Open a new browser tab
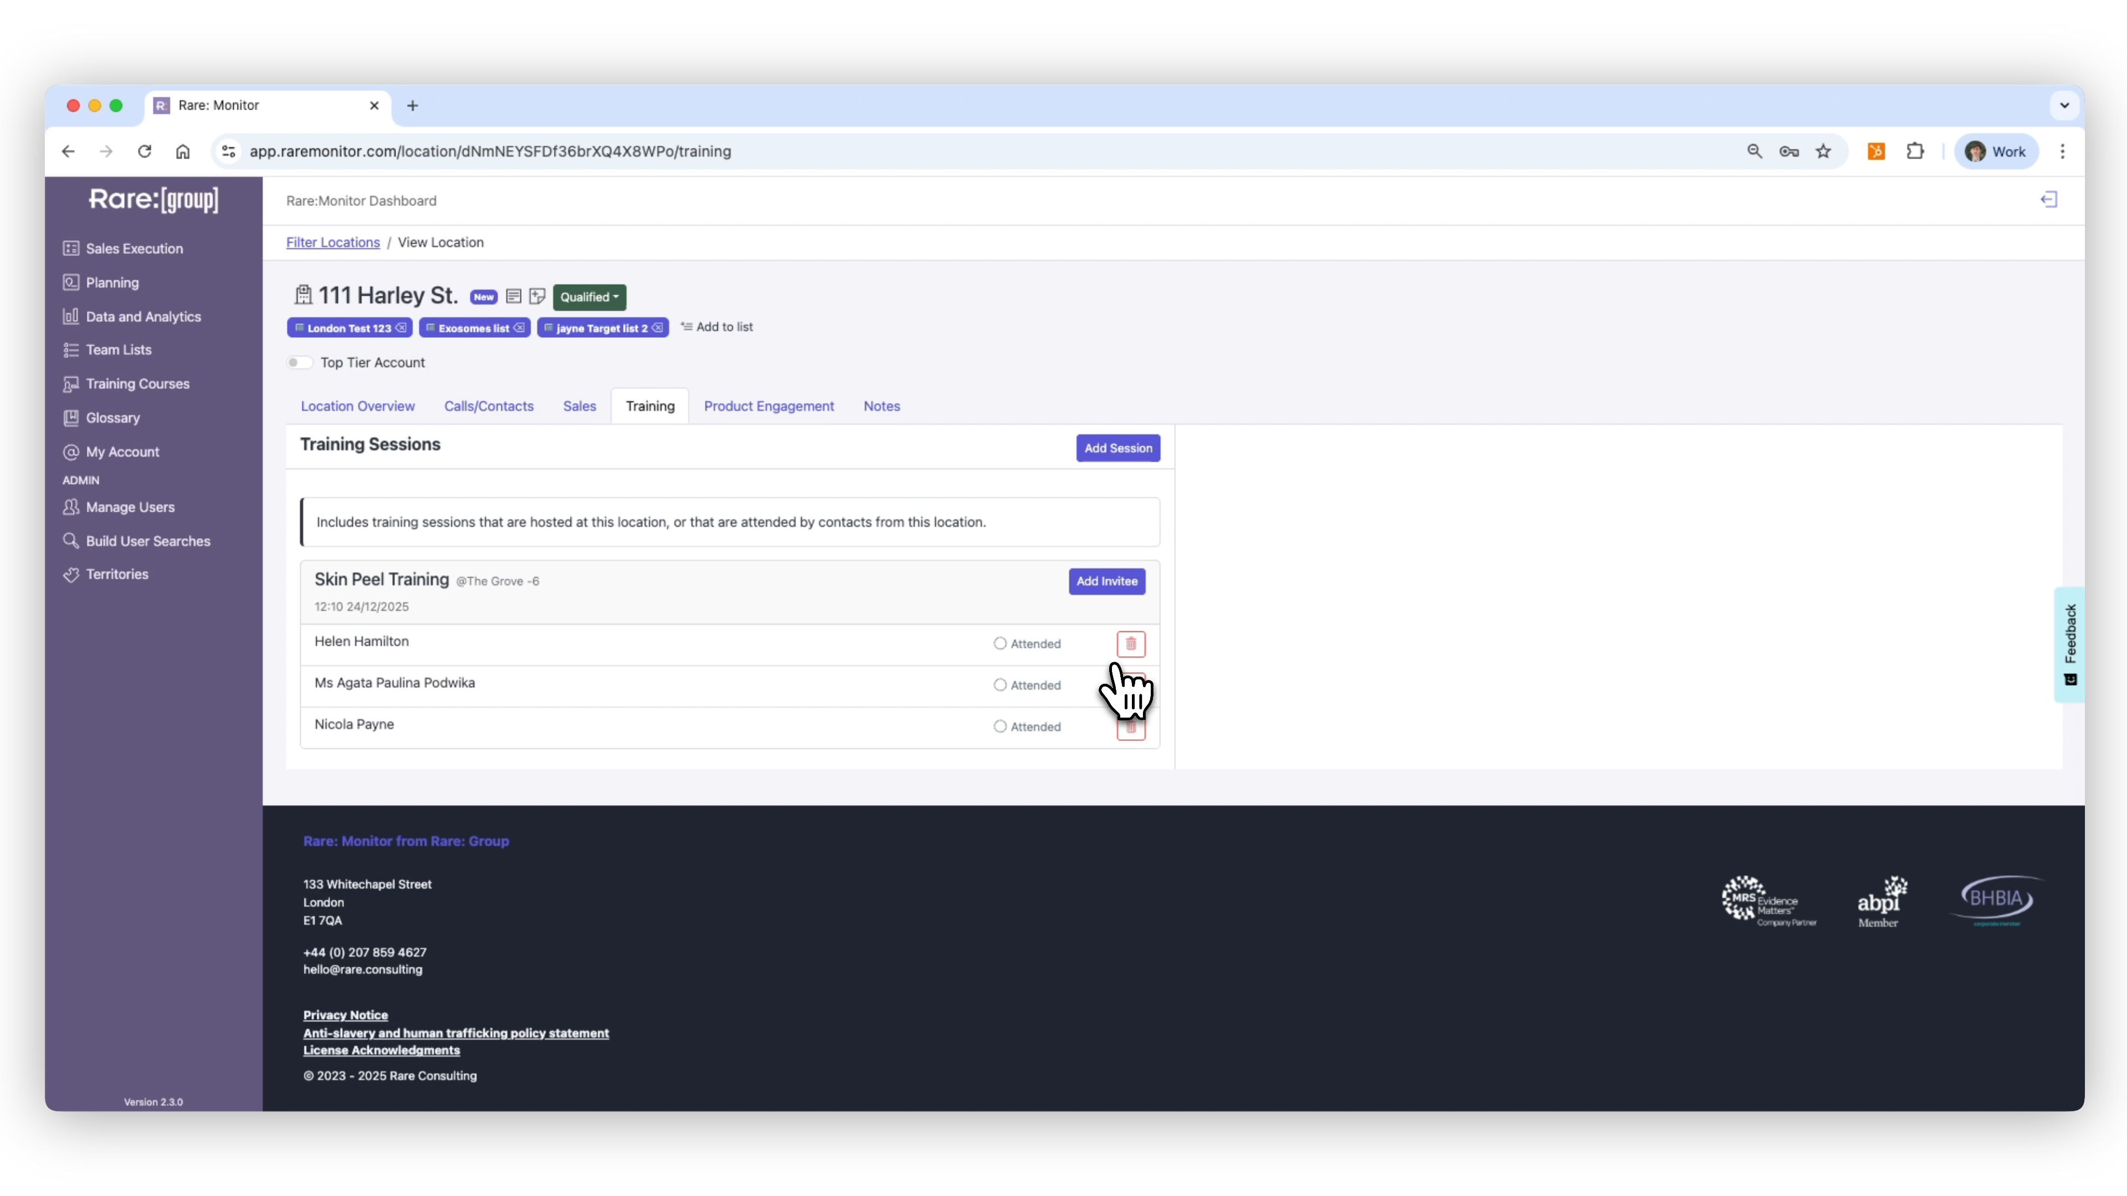The image size is (2127, 1196). (413, 106)
